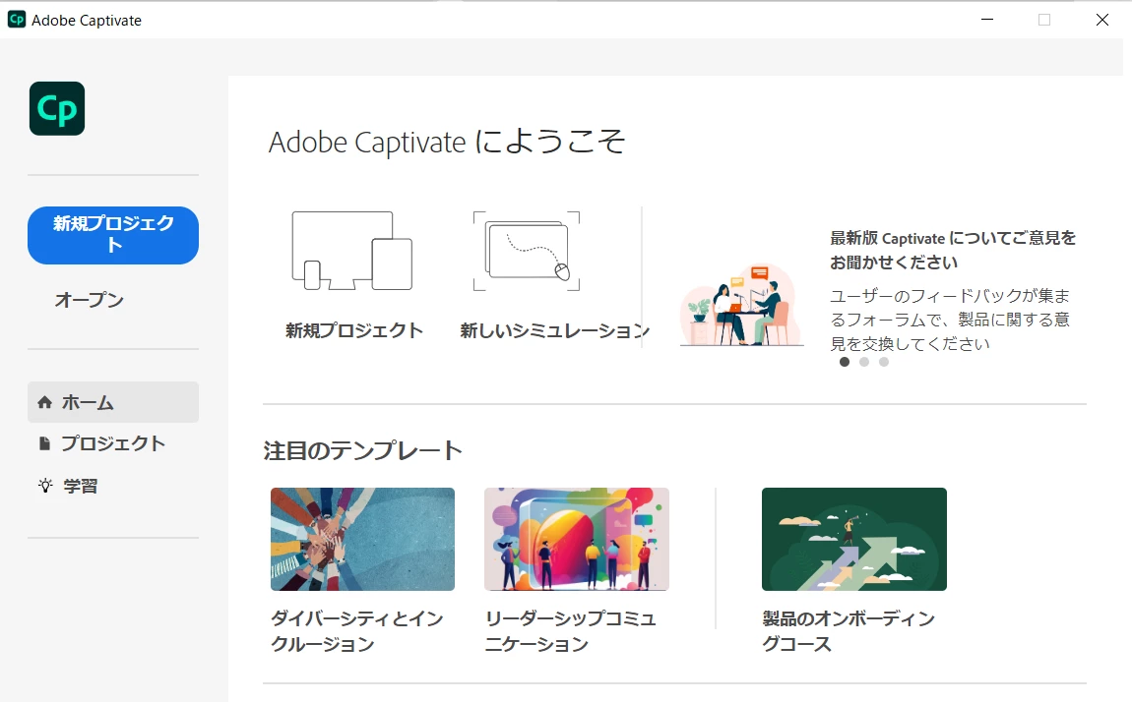1132x702 pixels.
Task: Open the ダイバーシティとインクルージョン template thumbnail
Action: 362,539
